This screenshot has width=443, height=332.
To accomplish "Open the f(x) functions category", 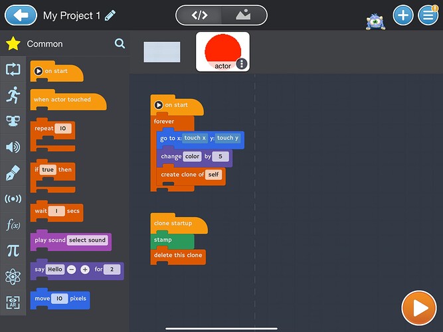I will click(13, 225).
